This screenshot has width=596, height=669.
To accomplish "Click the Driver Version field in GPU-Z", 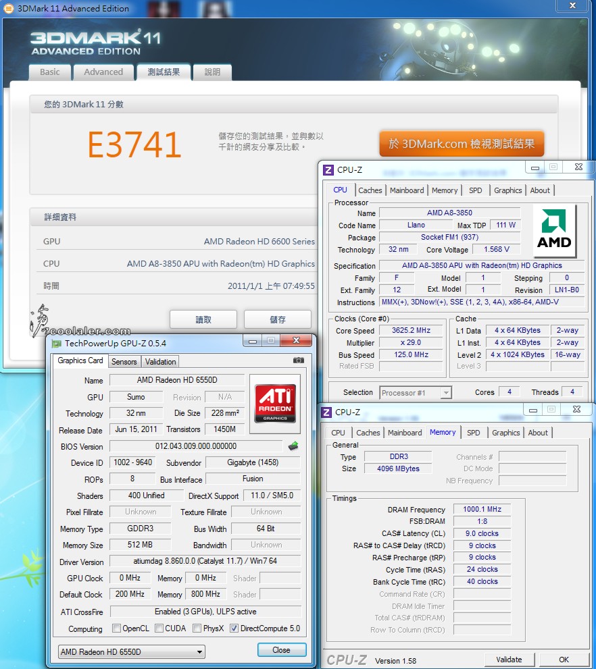I will click(205, 560).
